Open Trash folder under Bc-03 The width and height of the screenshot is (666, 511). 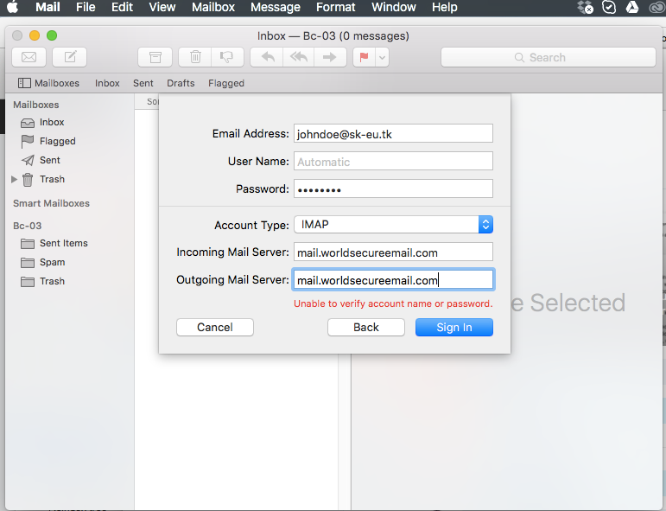coord(52,281)
